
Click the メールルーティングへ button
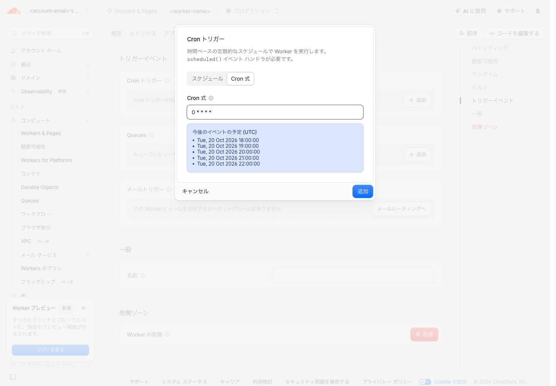[x=402, y=209]
